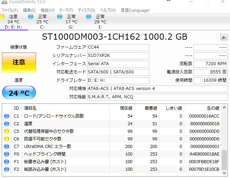
Task: Open the ファイル(F) menu
Action: coord(10,10)
